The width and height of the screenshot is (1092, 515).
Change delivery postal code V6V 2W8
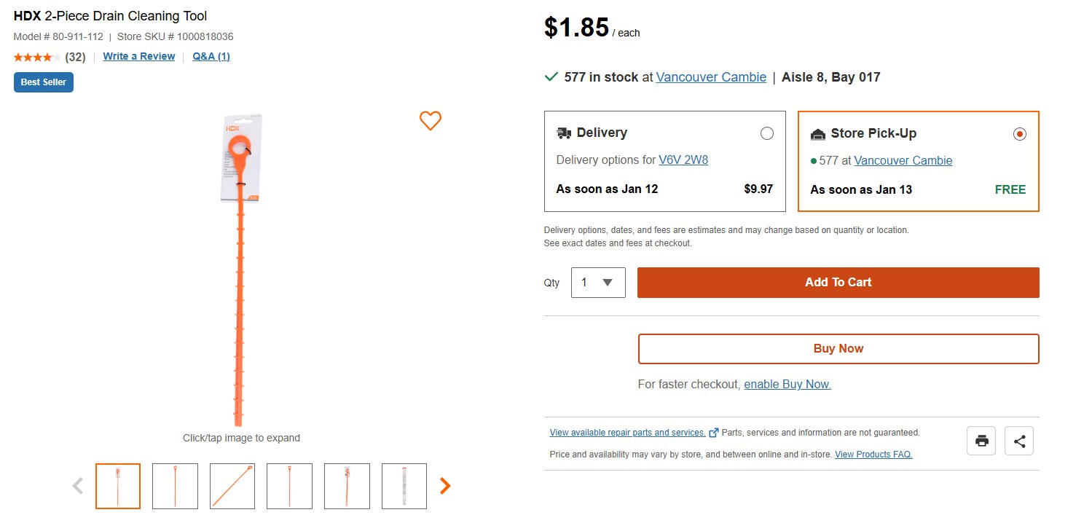click(683, 160)
